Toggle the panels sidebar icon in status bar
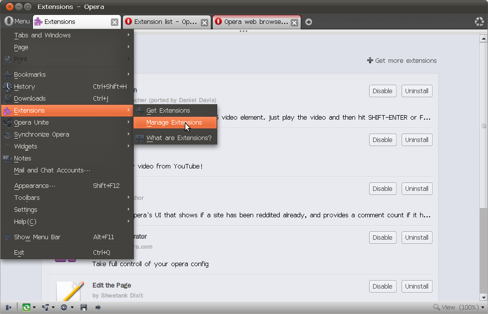Screen dimensions: 488x314 pyautogui.click(x=8, y=307)
